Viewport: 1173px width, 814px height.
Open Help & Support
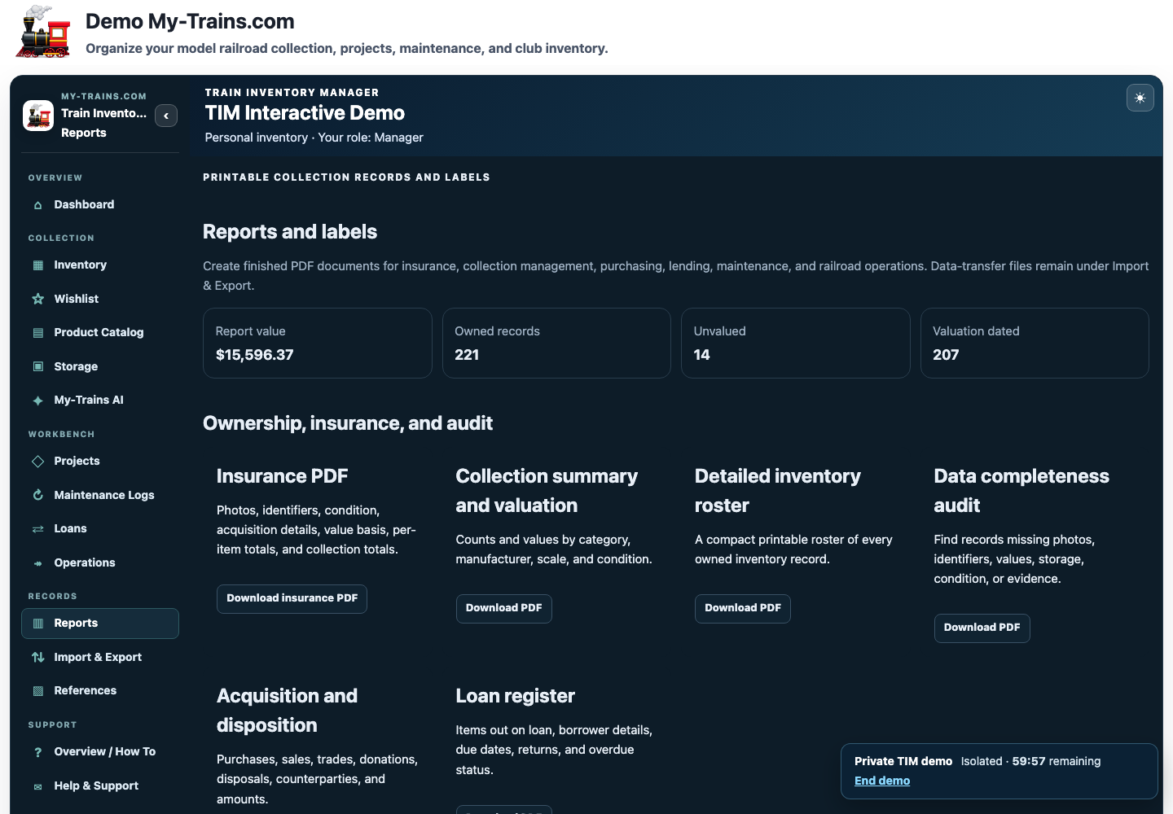(x=100, y=786)
